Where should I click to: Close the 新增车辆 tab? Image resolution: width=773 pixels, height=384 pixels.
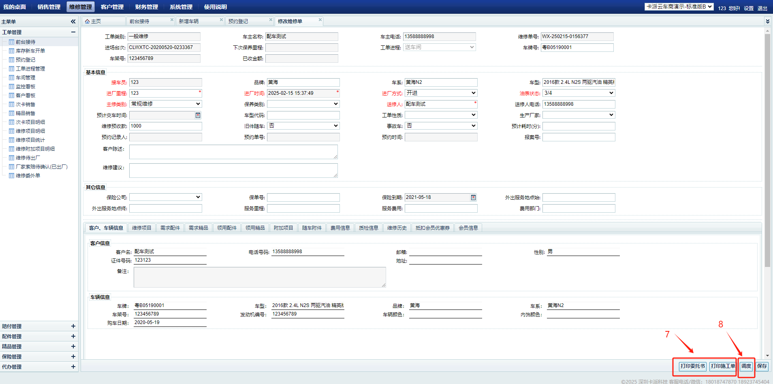pos(221,20)
